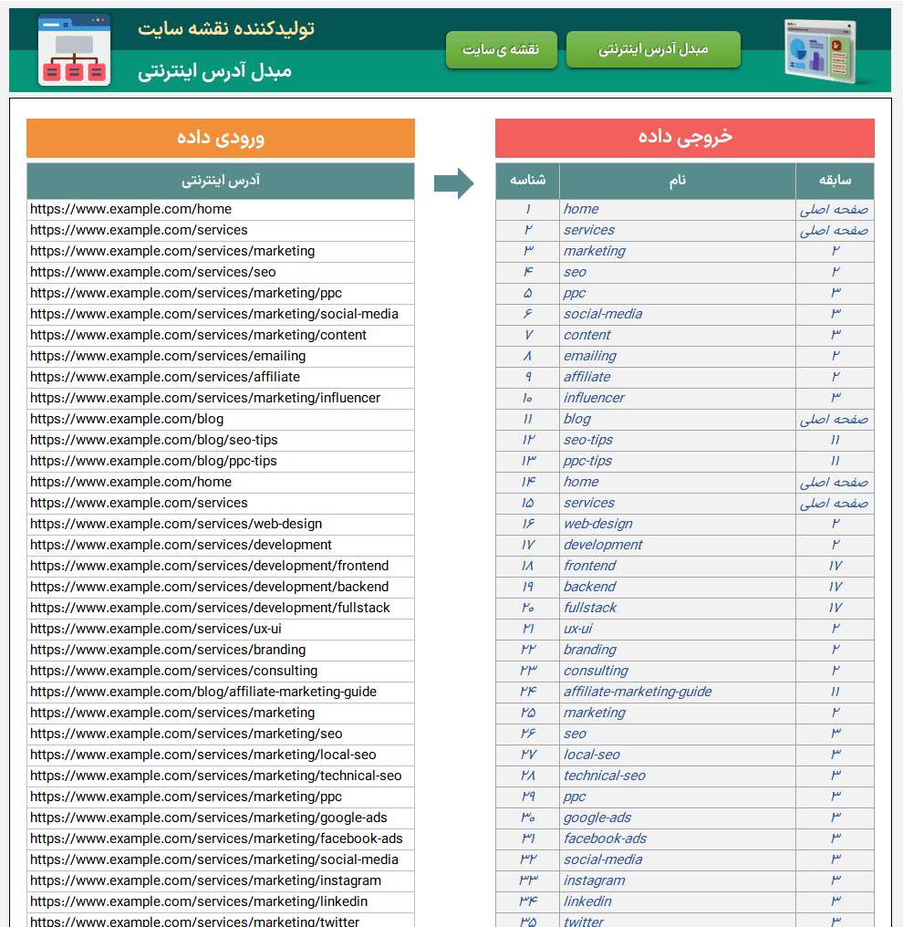
Task: Select the نام column header
Action: coord(678,181)
